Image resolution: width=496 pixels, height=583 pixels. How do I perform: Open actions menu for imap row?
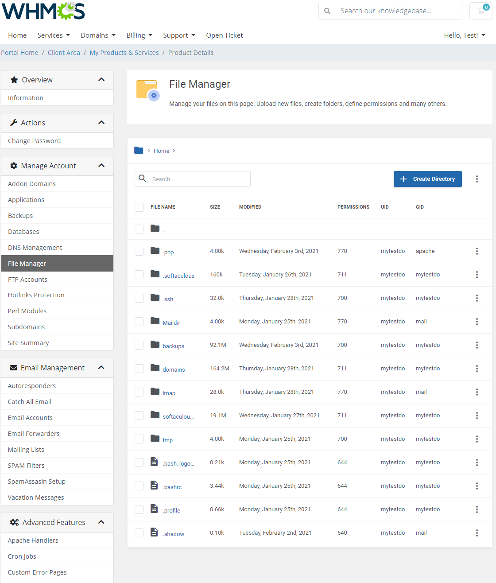coord(477,392)
